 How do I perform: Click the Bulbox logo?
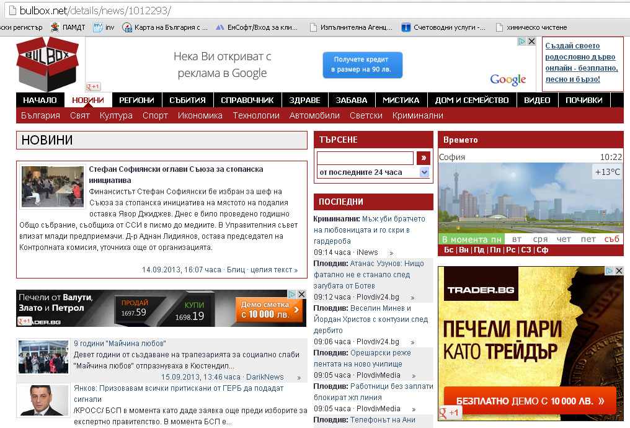click(x=47, y=64)
